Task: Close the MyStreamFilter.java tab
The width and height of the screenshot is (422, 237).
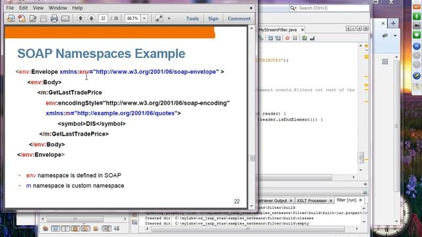Action: point(302,30)
